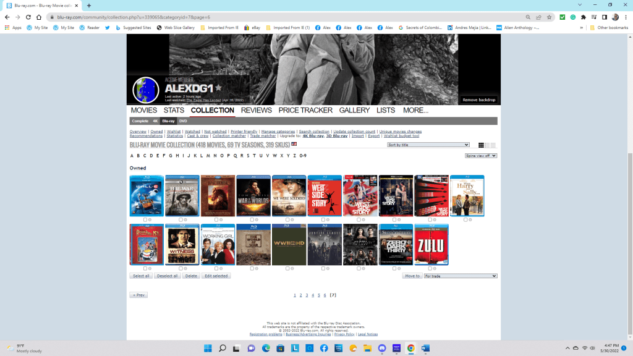Click the US flag icon beside collection title
The width and height of the screenshot is (633, 356).
(x=294, y=145)
